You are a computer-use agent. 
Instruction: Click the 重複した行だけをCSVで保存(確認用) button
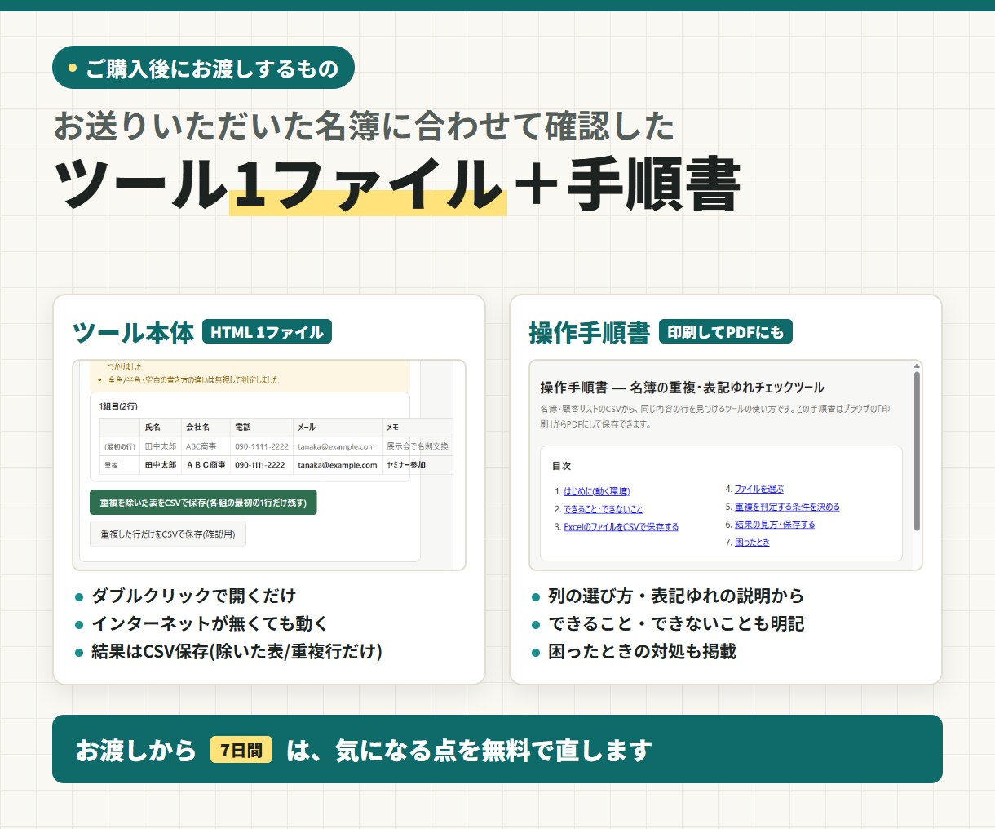[168, 534]
